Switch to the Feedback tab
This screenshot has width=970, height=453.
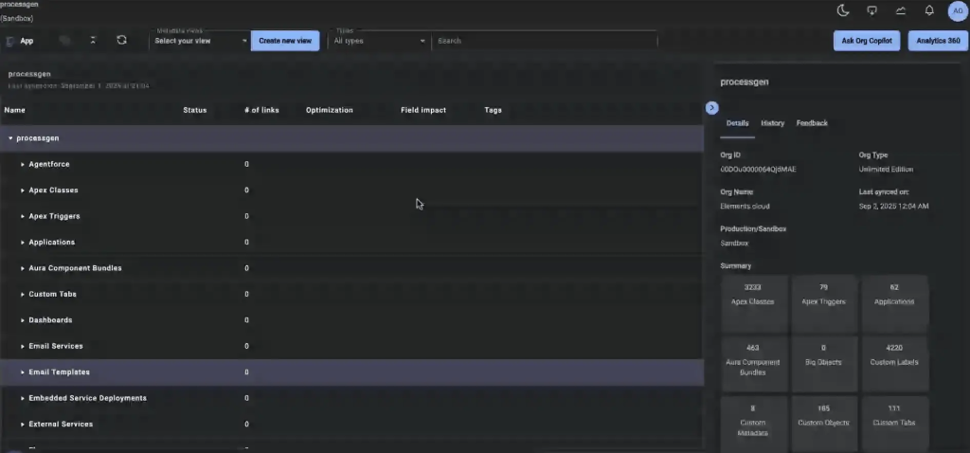[812, 123]
